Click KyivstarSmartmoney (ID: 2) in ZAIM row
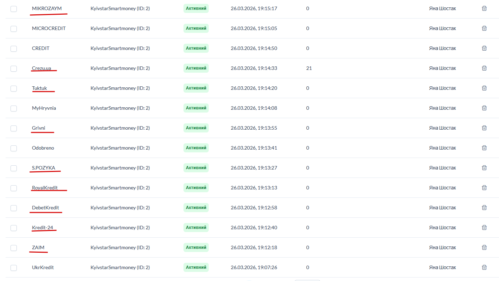Screen dimensions: 499x281 pos(120,247)
